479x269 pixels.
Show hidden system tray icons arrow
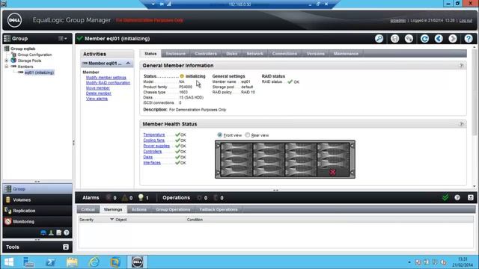tap(409, 262)
